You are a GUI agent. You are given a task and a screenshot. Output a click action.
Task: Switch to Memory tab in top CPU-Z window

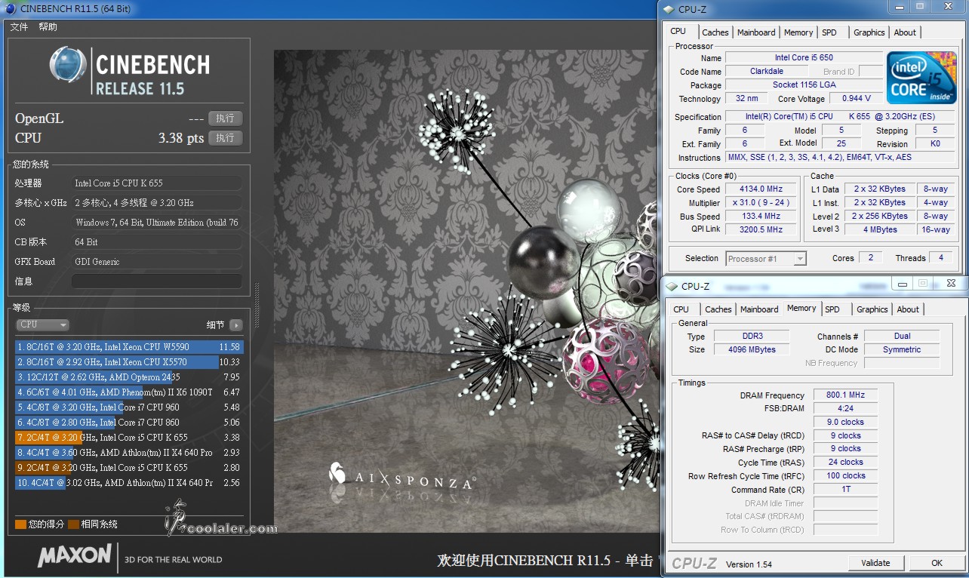798,32
